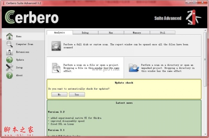Click the Version 3.1 news heading
Screen dimensions: 209x138
(x=56, y=130)
